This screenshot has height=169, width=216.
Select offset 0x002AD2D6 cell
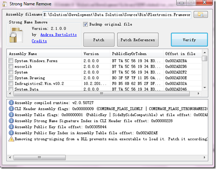click(176, 66)
